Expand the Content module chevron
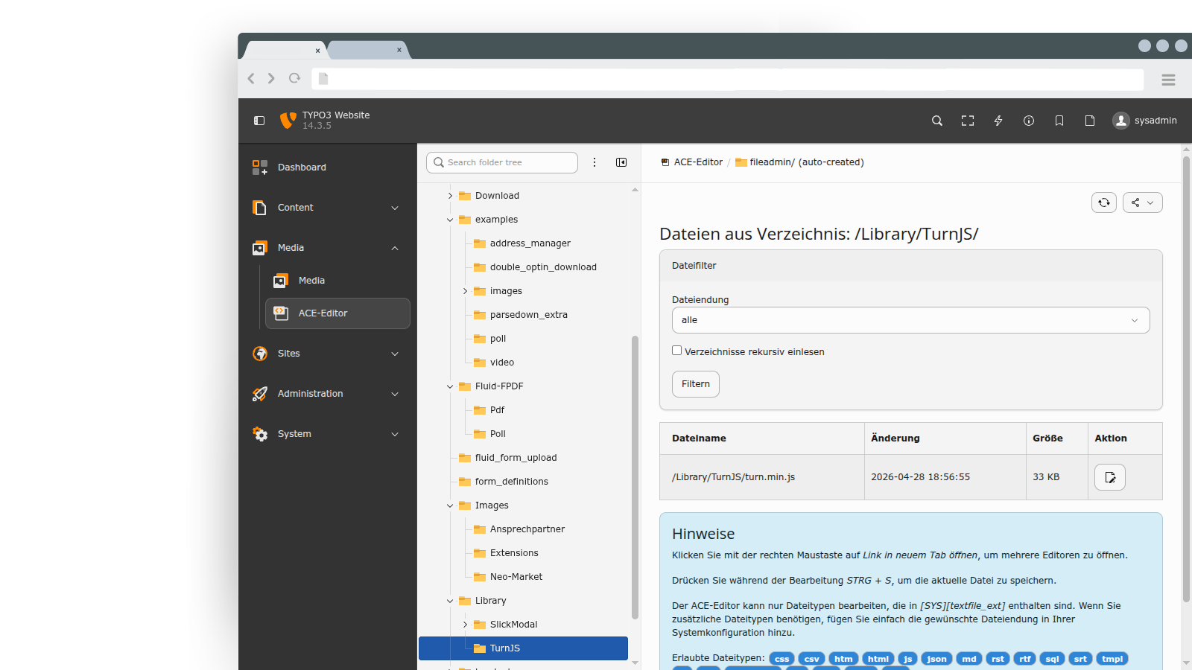 click(395, 208)
